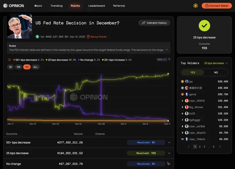The width and height of the screenshot is (235, 169).
Task: Toggle the No change chart series
Action: tap(89, 60)
